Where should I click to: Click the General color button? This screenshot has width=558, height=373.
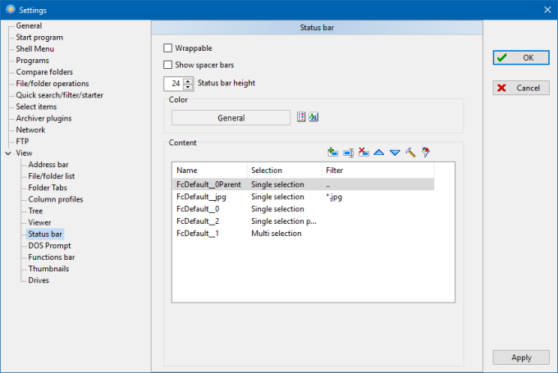[231, 118]
